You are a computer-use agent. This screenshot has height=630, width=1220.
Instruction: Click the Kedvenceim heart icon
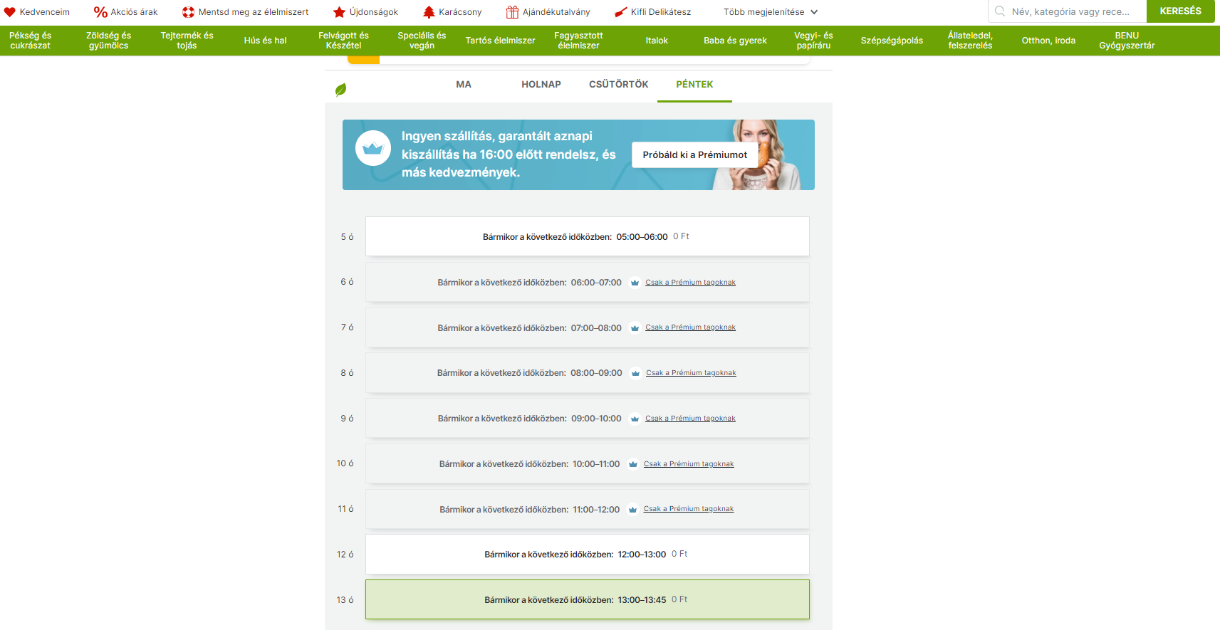(x=9, y=12)
